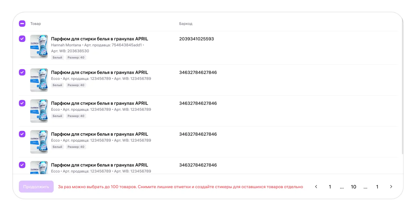Select page 10 in pagination
The height and width of the screenshot is (211, 416).
[353, 187]
